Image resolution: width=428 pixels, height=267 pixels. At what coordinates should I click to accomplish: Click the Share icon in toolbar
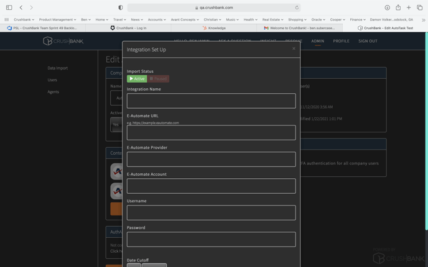(x=398, y=7)
